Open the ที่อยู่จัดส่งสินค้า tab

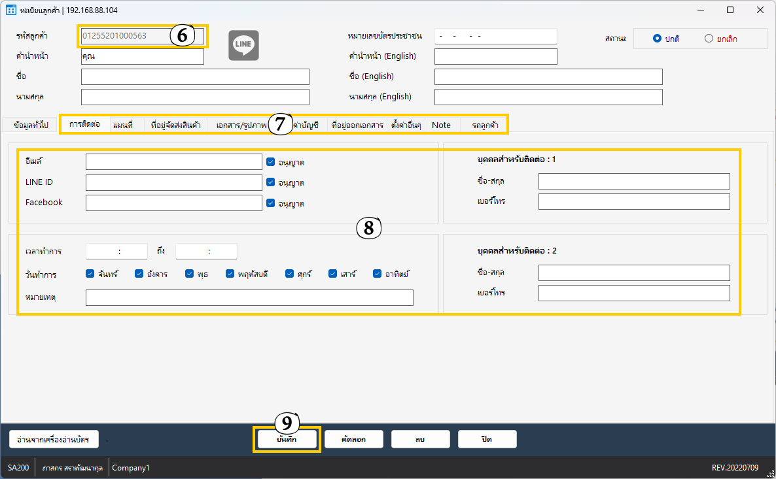(x=175, y=125)
